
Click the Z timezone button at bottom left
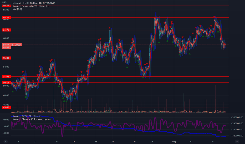pos(6,141)
